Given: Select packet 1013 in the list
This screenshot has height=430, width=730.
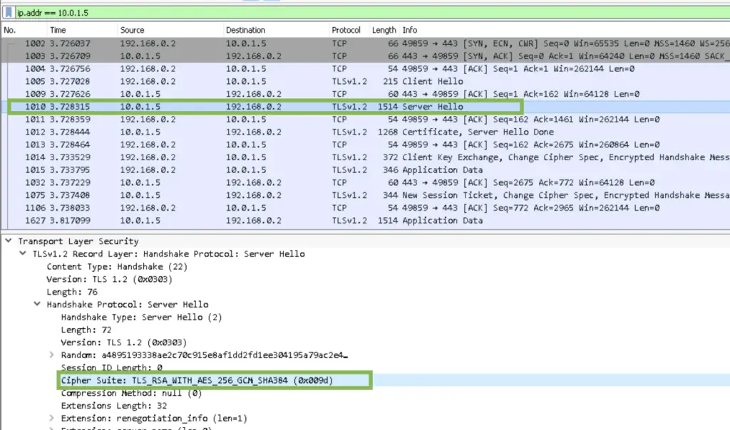Looking at the screenshot, I should pos(366,145).
